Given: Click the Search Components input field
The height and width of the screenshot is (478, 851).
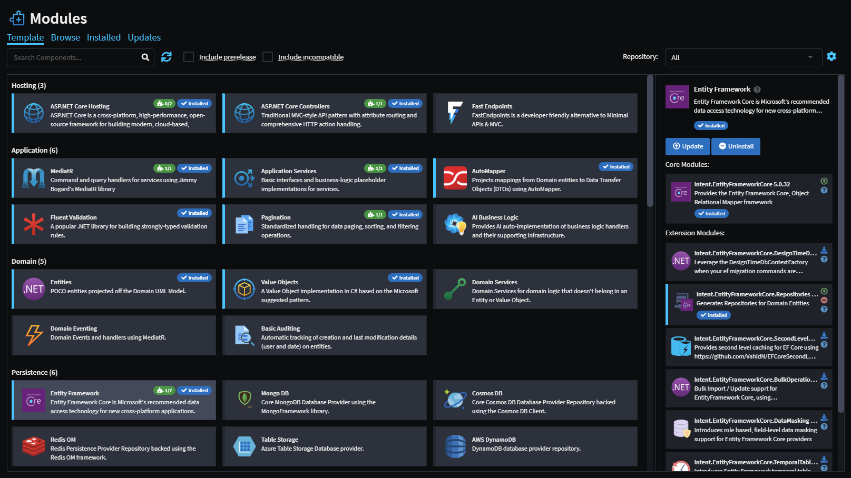Looking at the screenshot, I should (74, 57).
